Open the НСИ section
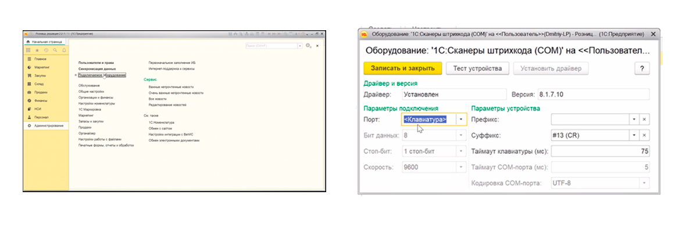Viewport: 686px width, 238px height. (x=38, y=109)
